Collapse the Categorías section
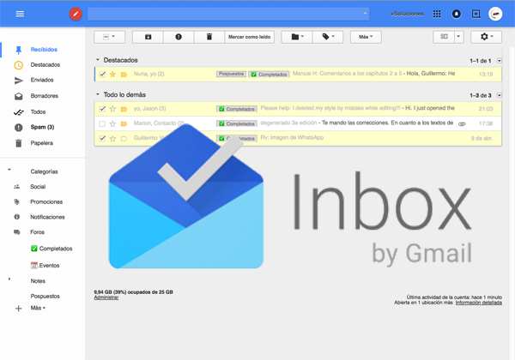This screenshot has height=360, width=515. coord(9,170)
